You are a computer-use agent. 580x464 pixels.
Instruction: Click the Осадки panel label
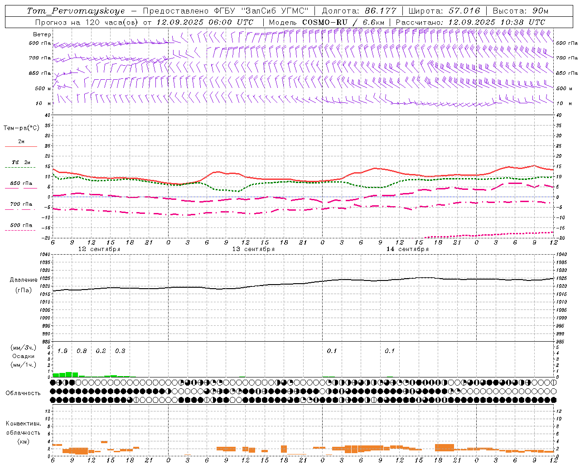click(x=24, y=356)
